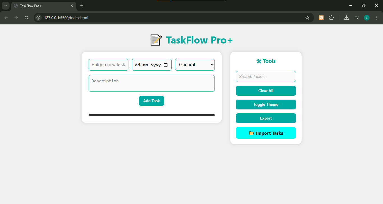
Task: Click the Import Tasks button
Action: 266,133
